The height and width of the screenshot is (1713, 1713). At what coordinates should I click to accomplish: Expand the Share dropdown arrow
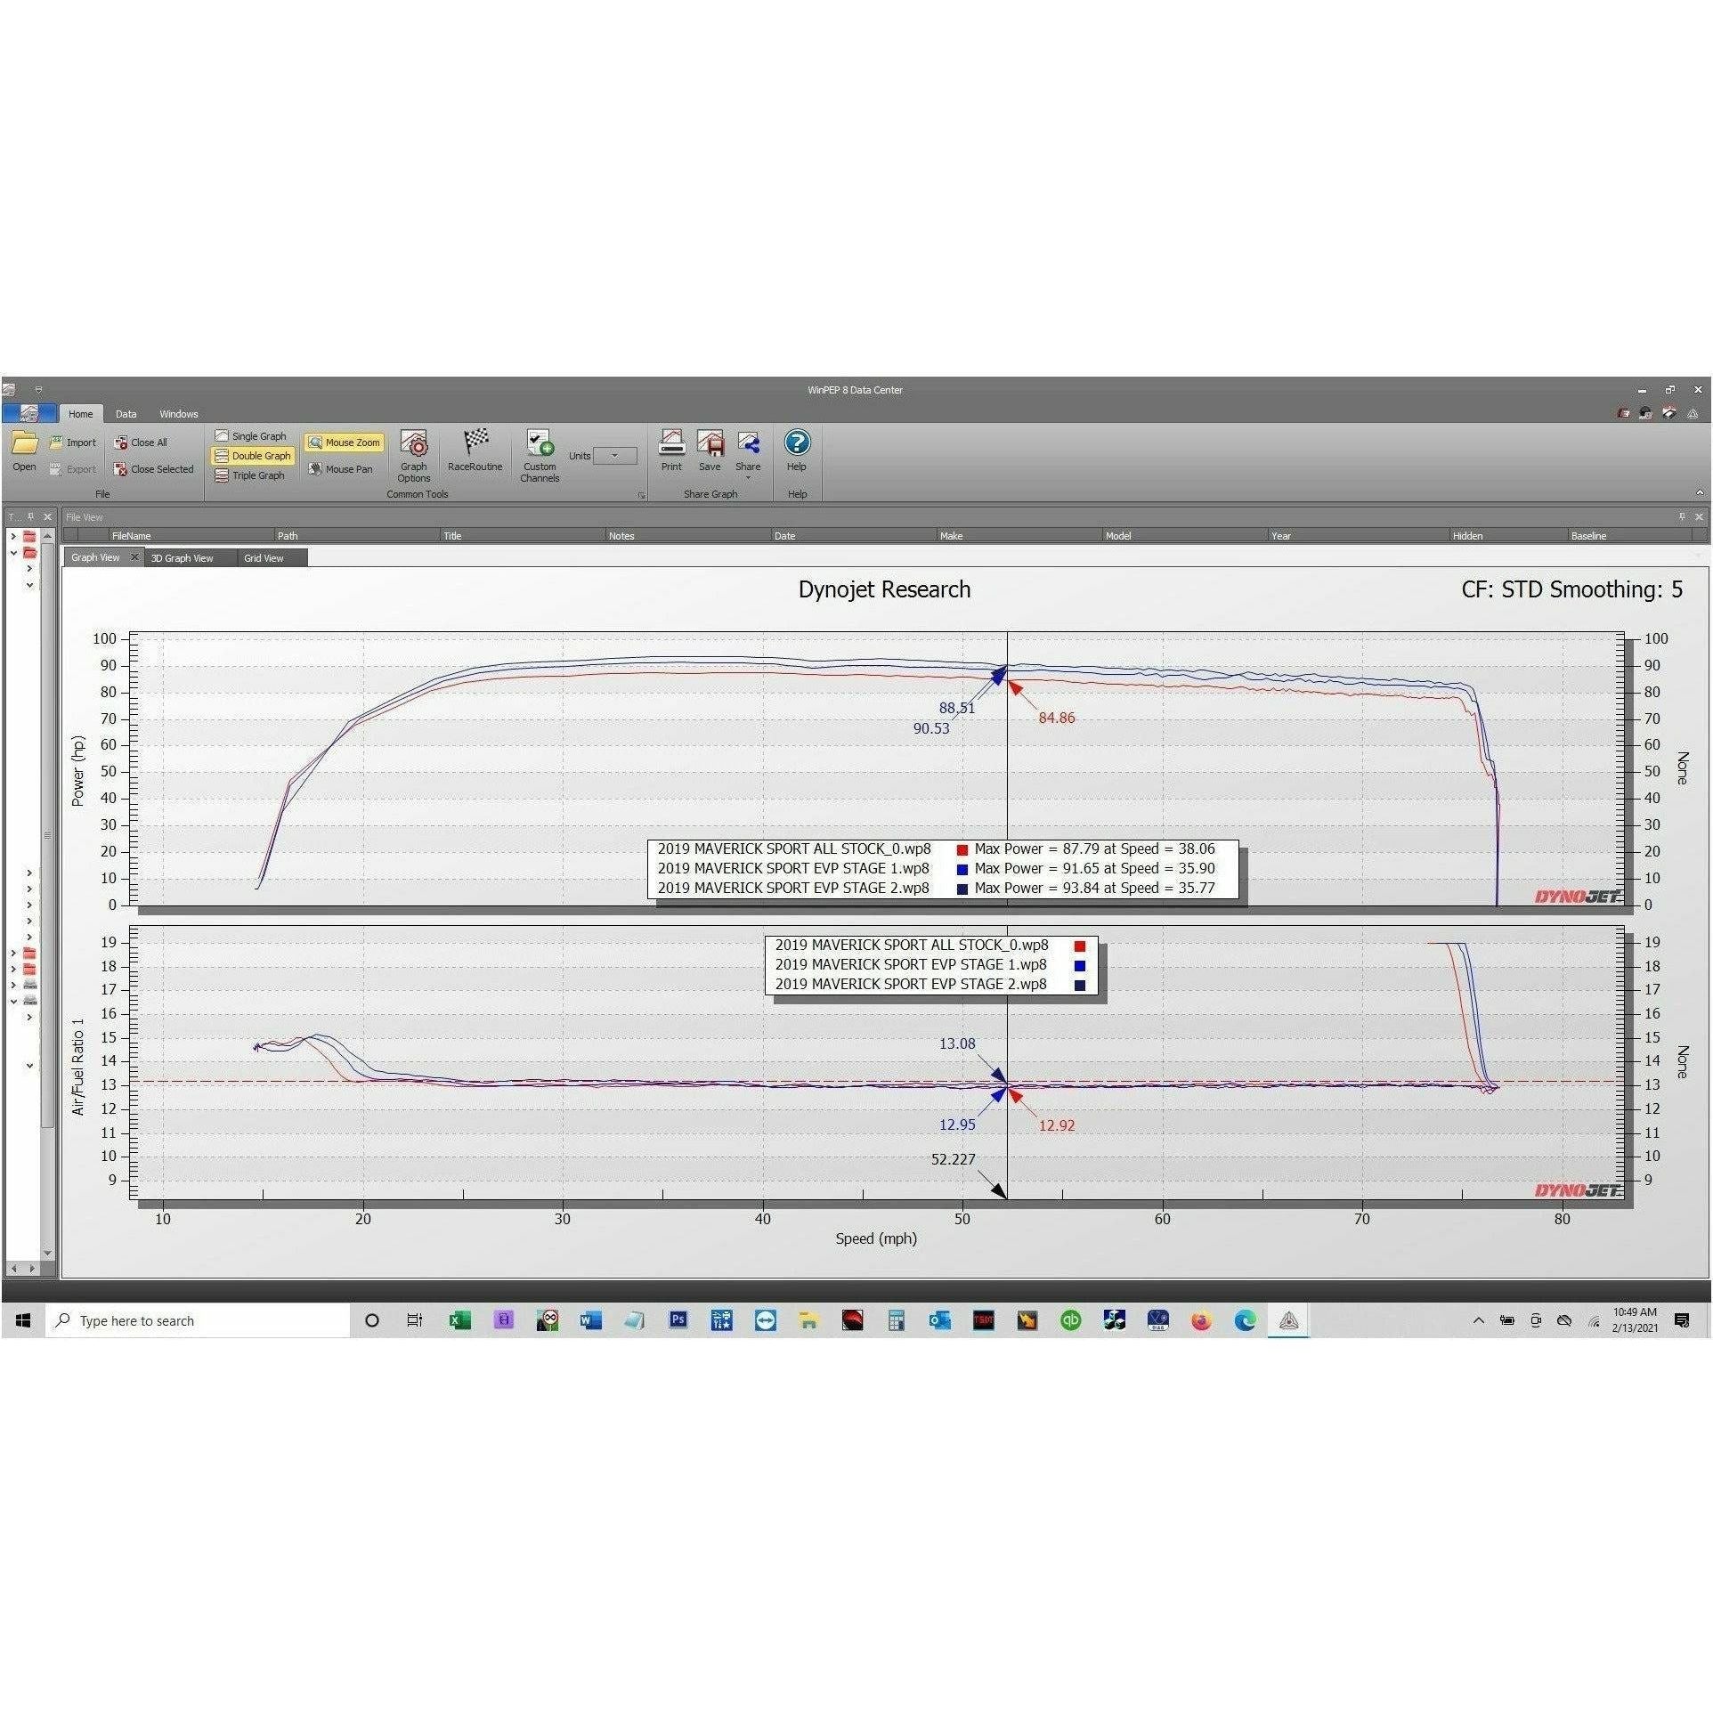tap(748, 478)
